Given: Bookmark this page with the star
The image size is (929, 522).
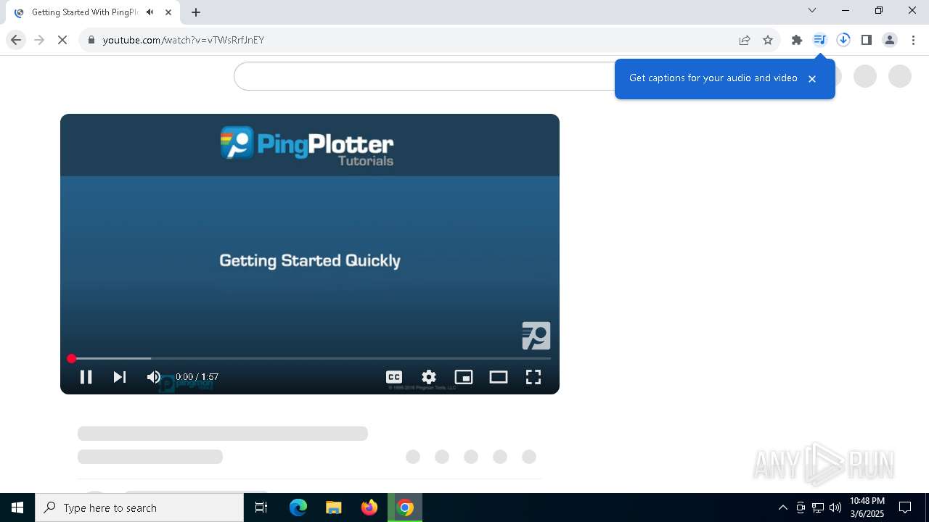Looking at the screenshot, I should [x=768, y=40].
